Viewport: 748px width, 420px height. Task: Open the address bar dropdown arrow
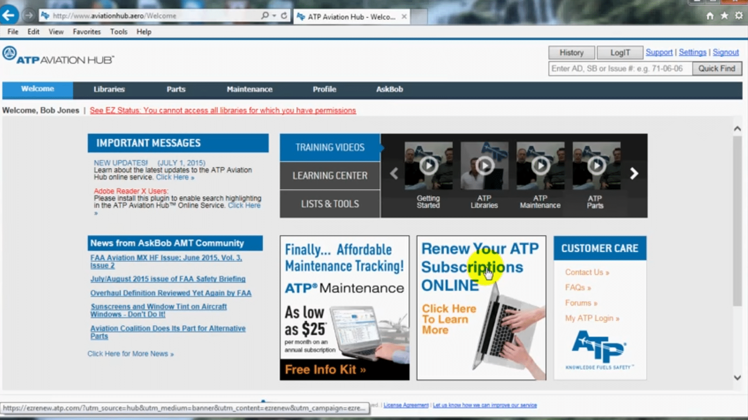(274, 16)
